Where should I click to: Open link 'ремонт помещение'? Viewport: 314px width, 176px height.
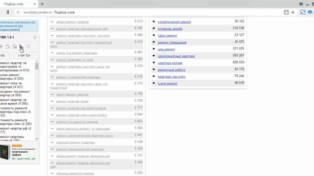tap(172, 43)
